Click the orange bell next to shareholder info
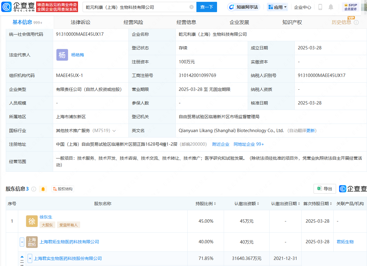367x266 pixels. coord(43,189)
